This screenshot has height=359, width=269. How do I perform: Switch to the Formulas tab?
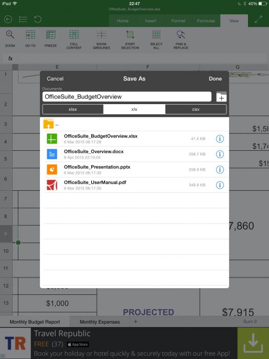point(206,21)
